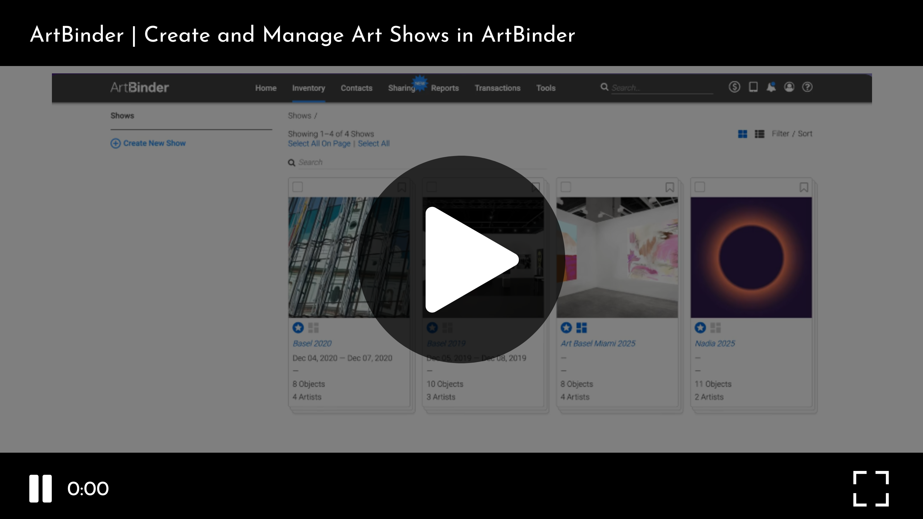Click the shows Search input field
Image resolution: width=923 pixels, height=519 pixels.
coord(422,163)
